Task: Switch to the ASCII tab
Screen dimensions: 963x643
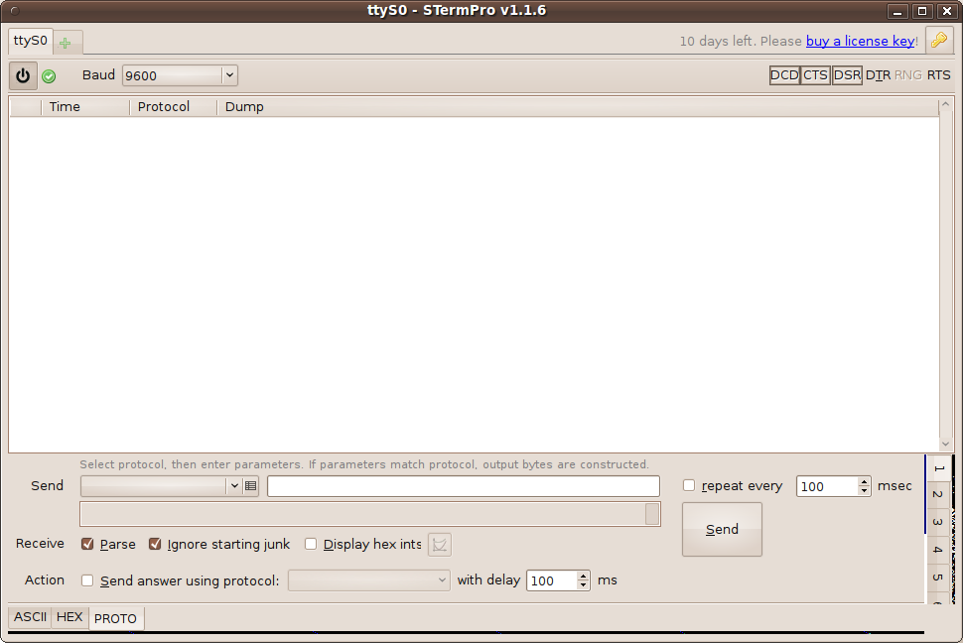Action: (x=30, y=617)
